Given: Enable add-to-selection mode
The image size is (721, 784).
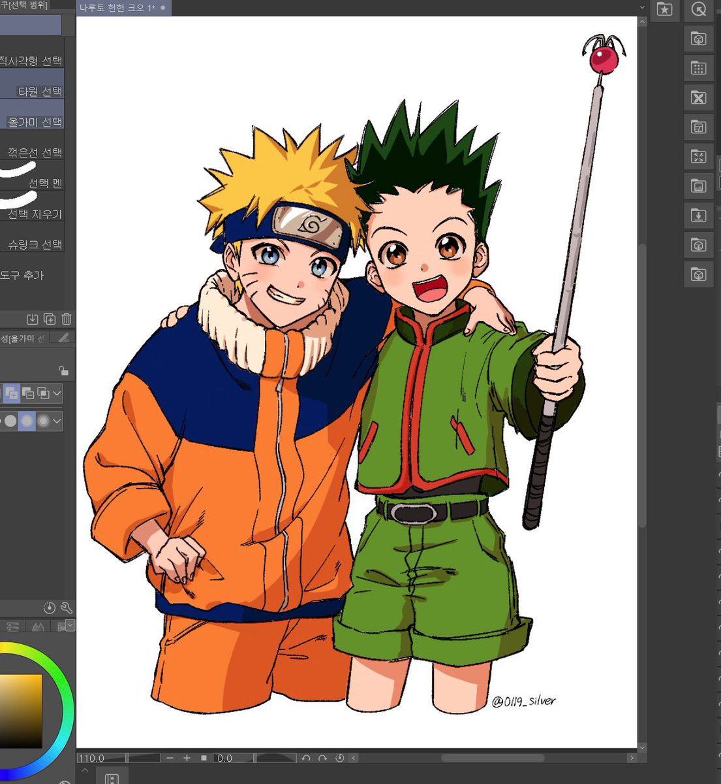Looking at the screenshot, I should 11,393.
